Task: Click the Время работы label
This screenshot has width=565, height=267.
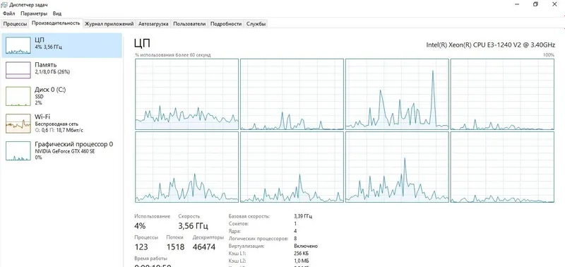Action: point(150,259)
